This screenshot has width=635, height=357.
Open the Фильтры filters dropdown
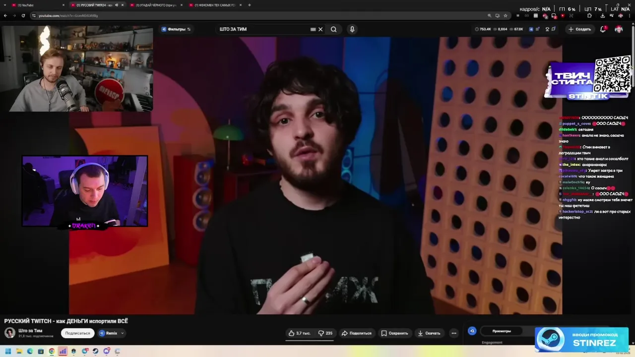pos(176,29)
